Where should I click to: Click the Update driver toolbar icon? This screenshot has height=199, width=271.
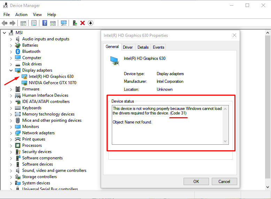point(75,23)
